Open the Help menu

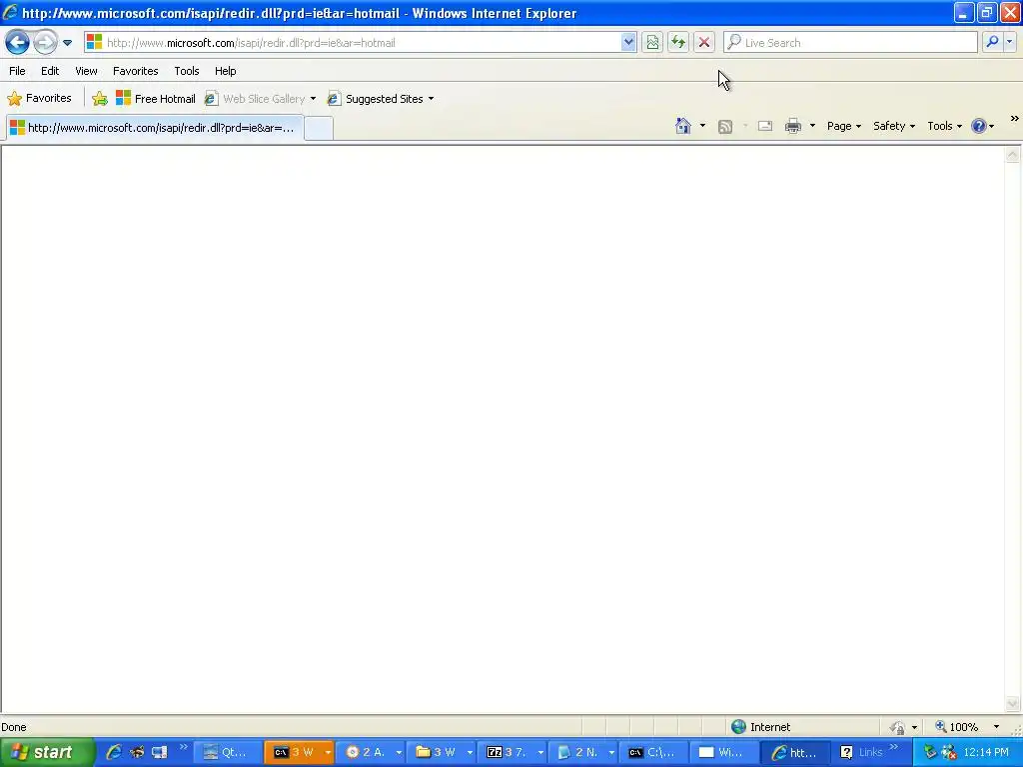coord(225,71)
